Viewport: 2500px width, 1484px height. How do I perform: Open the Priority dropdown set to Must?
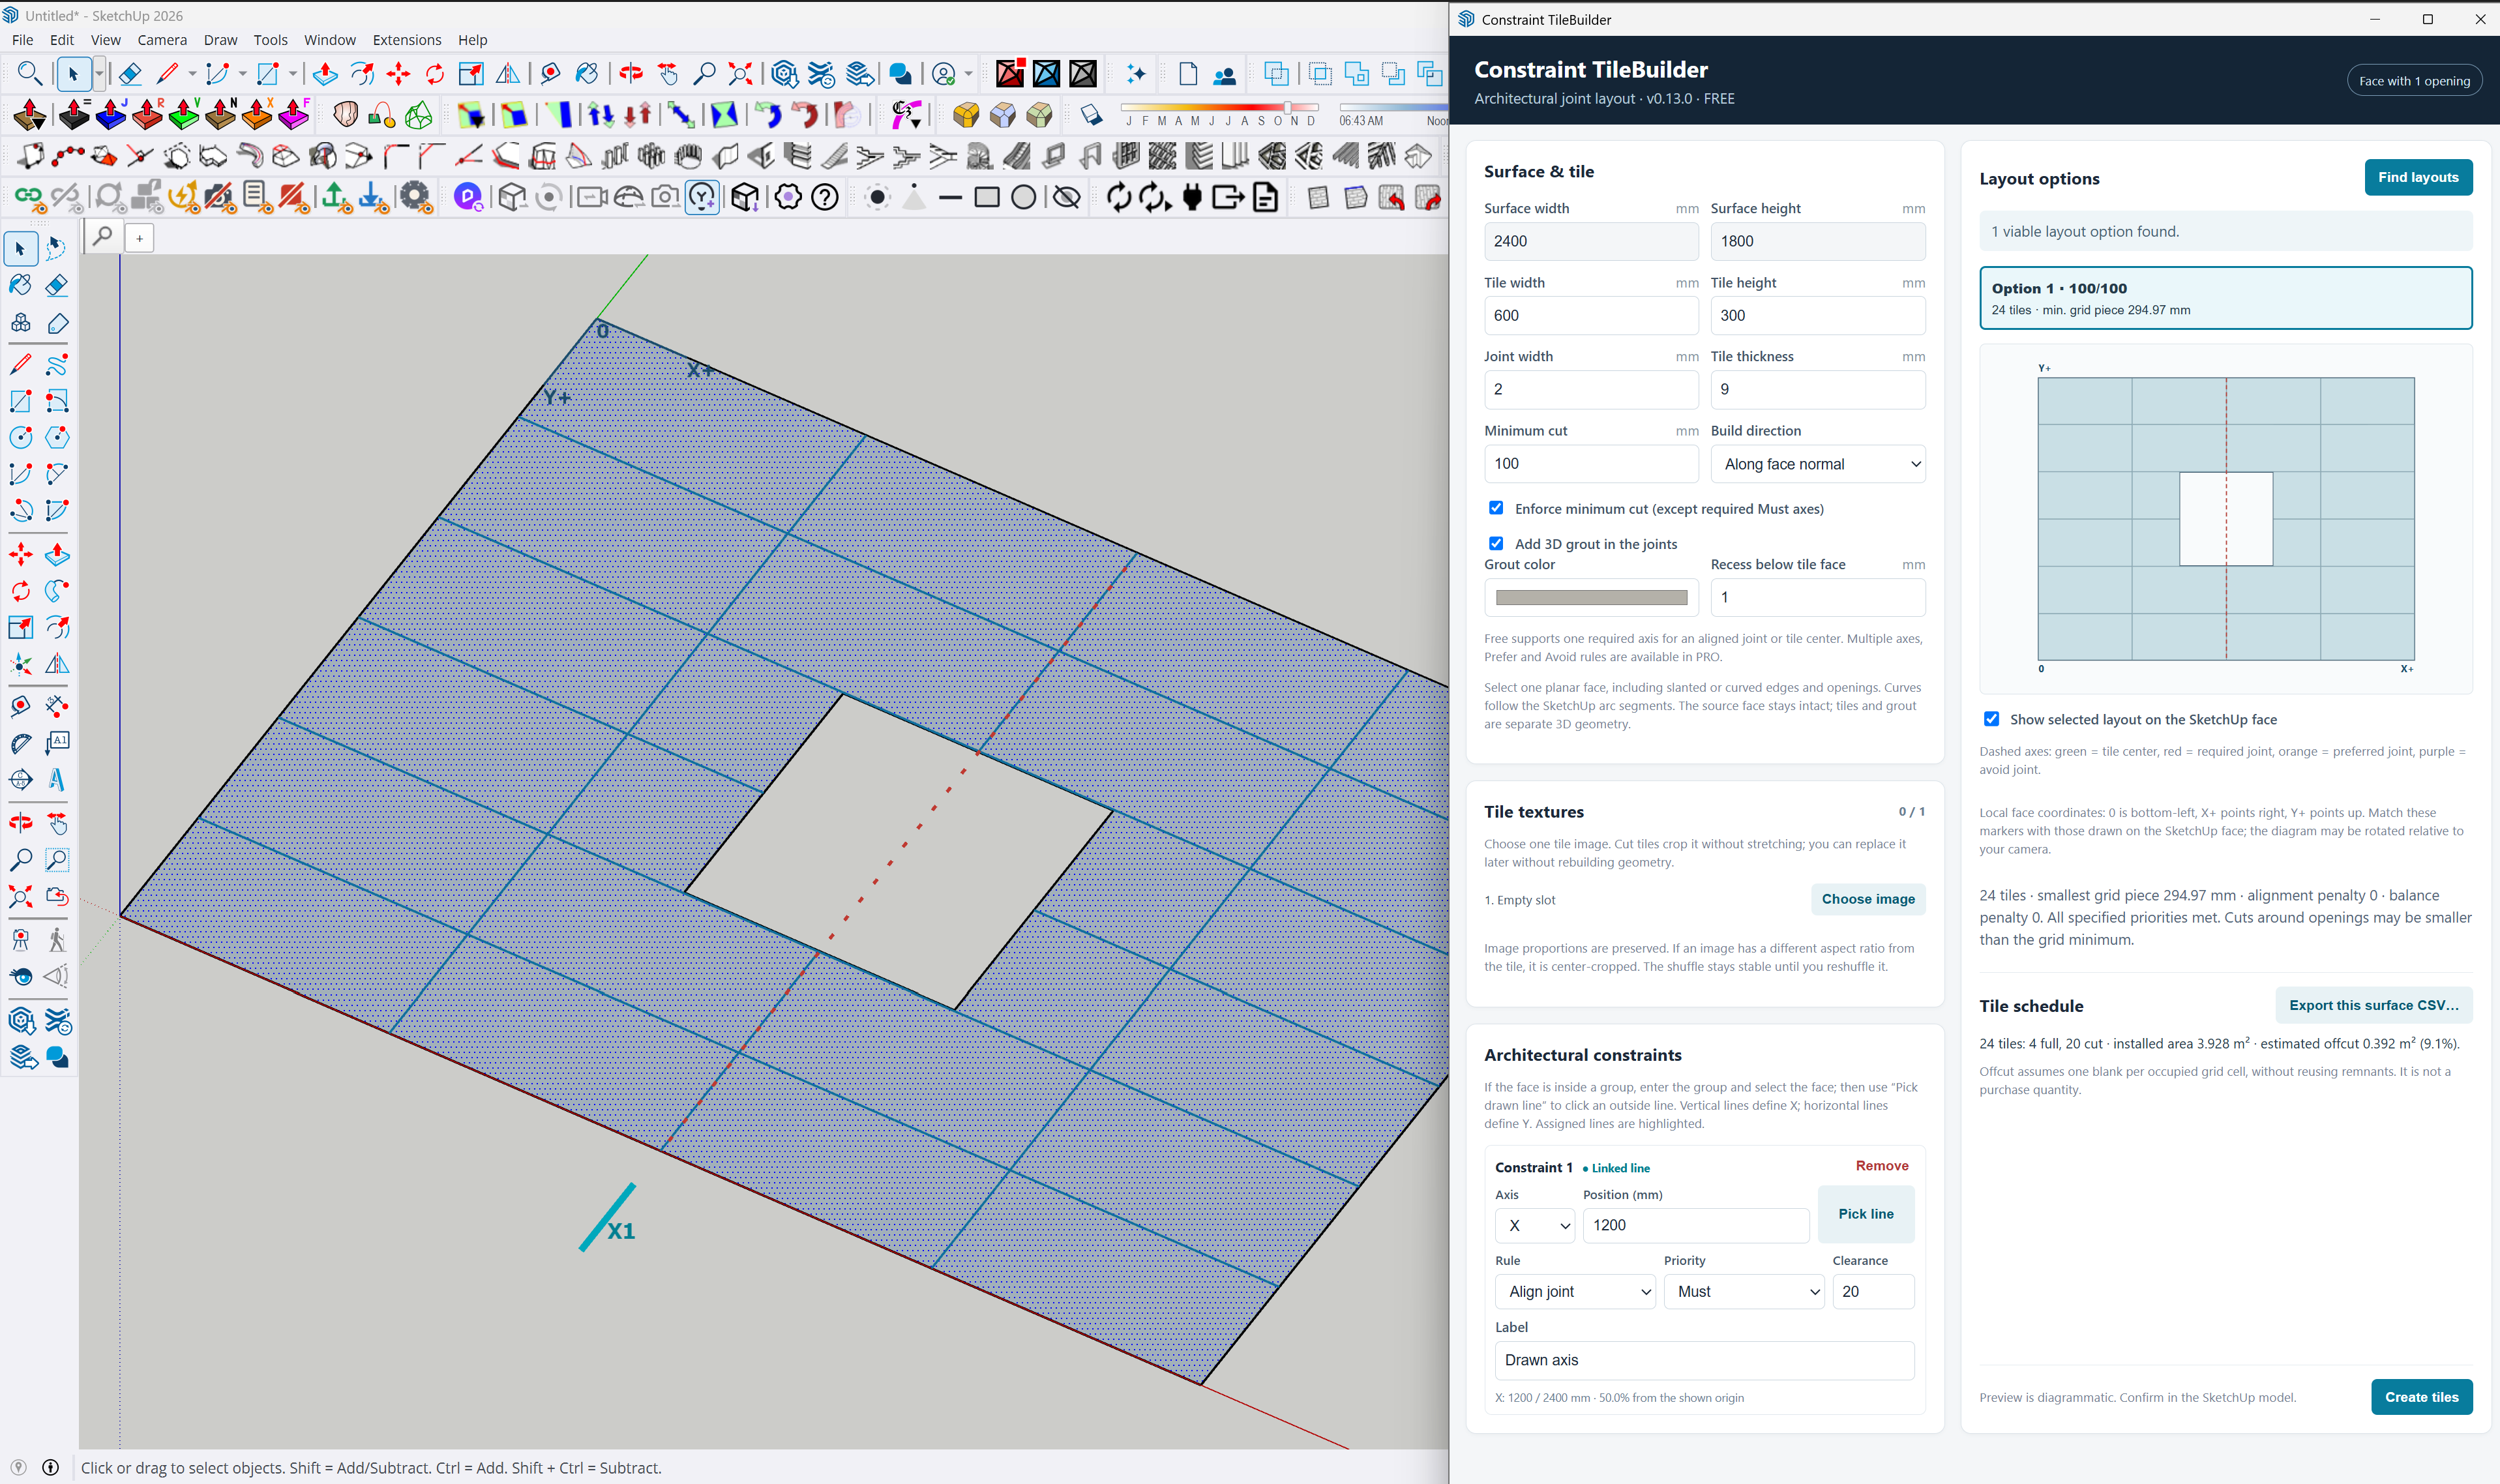point(1744,1291)
